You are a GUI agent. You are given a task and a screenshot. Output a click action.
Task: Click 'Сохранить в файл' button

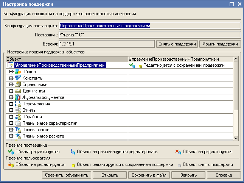click(149, 175)
